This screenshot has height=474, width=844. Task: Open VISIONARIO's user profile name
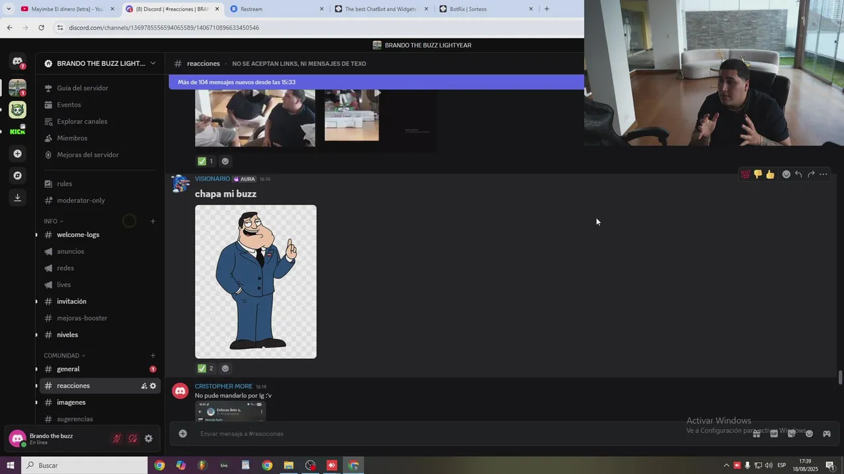[212, 179]
